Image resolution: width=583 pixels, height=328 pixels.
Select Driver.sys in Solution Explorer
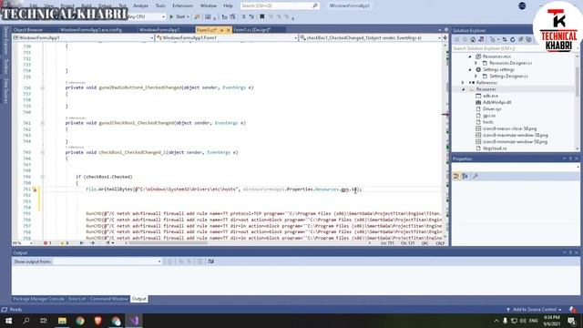[492, 109]
